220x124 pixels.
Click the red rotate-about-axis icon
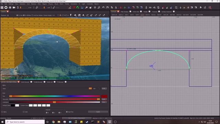(x=133, y=8)
